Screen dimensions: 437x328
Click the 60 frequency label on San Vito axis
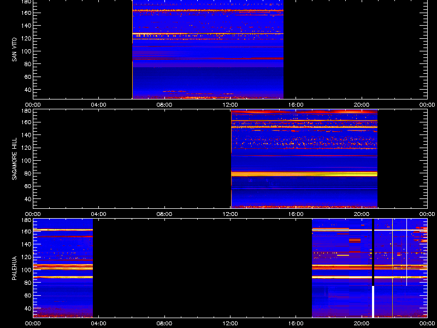click(28, 77)
